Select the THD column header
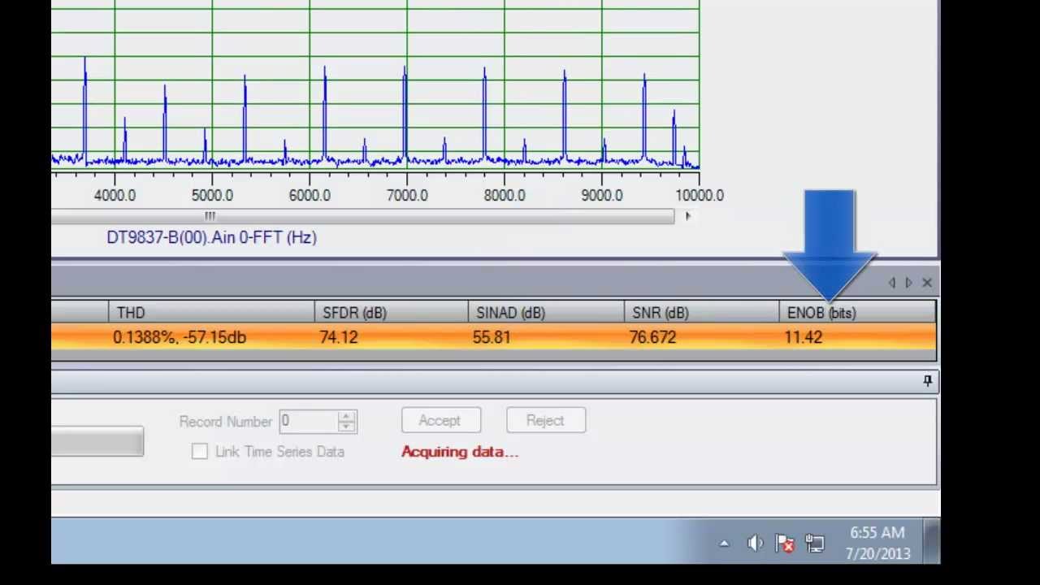Viewport: 1040px width, 585px height. click(211, 313)
